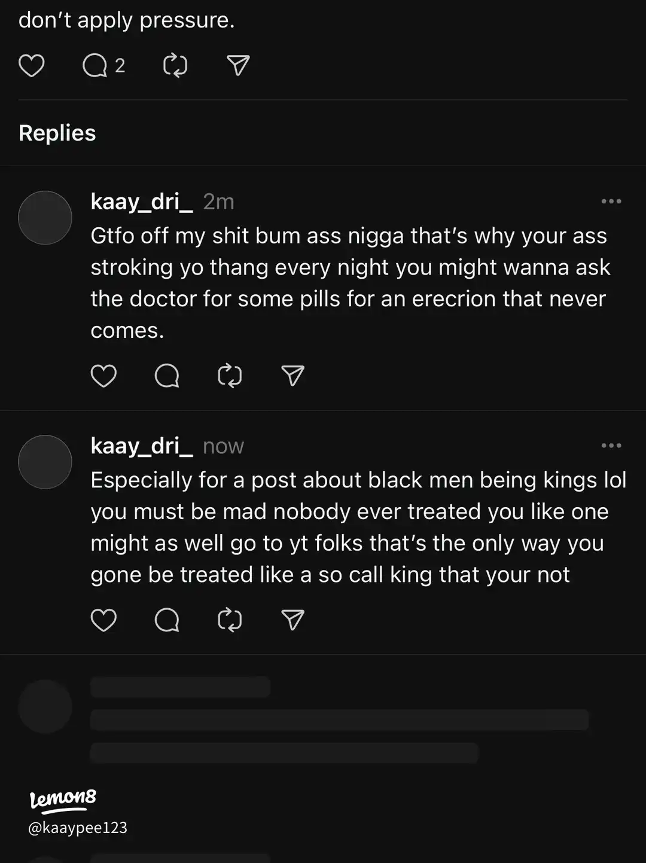Viewport: 646px width, 863px height.
Task: Reply to the newest kaay_dri_ comment
Action: pos(167,620)
